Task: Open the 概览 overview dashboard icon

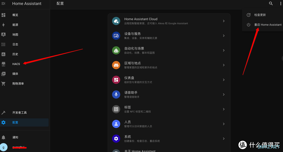Action: click(3, 15)
